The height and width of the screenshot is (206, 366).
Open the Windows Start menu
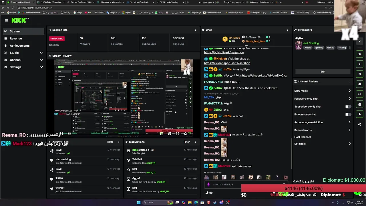(139, 203)
